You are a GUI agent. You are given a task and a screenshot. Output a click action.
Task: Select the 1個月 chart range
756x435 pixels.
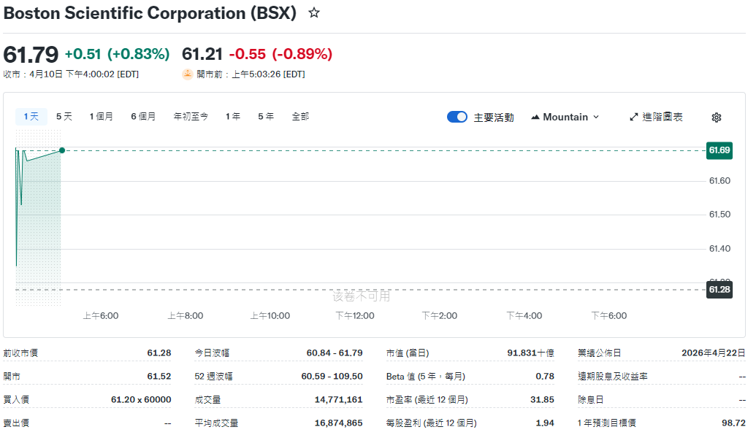(x=102, y=116)
